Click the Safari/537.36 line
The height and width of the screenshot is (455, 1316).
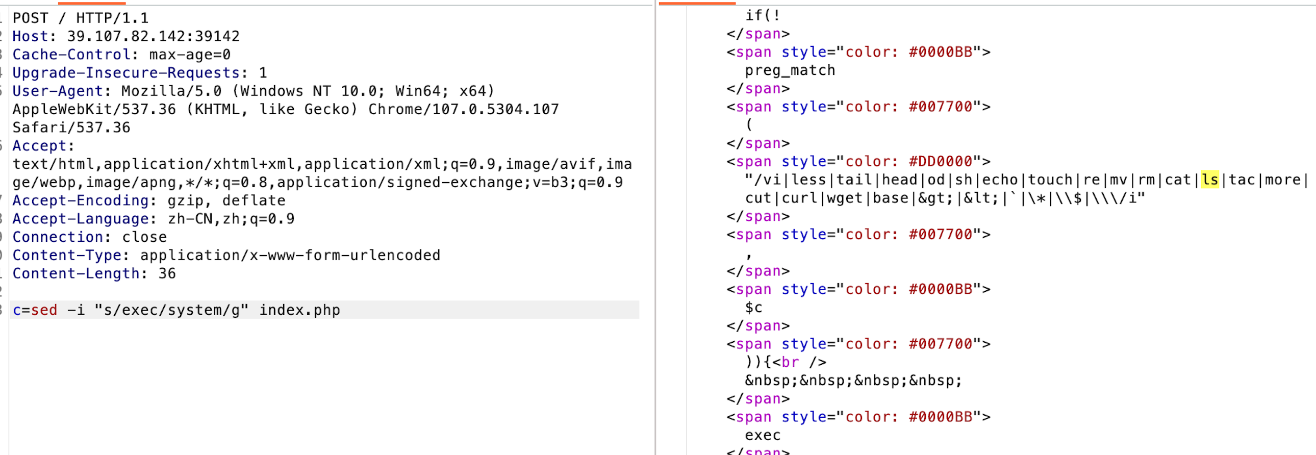71,128
